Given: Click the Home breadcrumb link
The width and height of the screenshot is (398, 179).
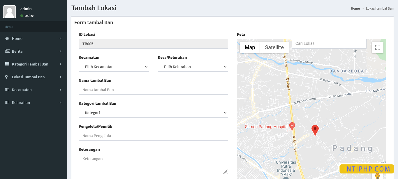Looking at the screenshot, I should pos(355,8).
